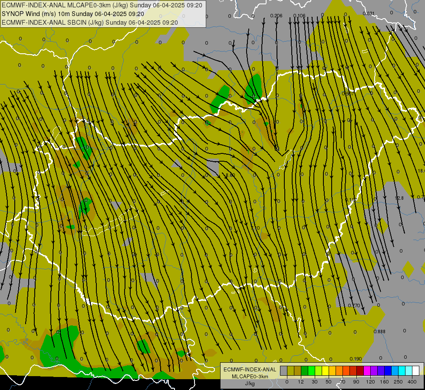This screenshot has height=390, width=425.
Task: Click the lime legend swatch right of 30
Action: tap(319, 371)
